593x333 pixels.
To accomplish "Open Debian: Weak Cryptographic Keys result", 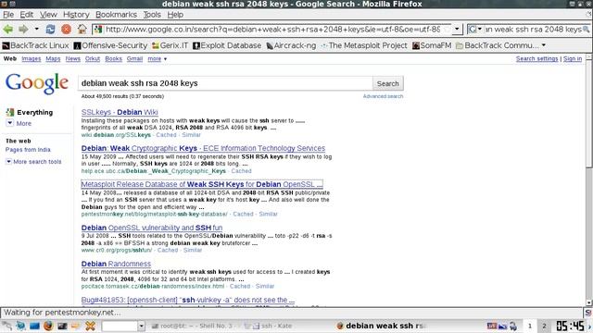I will (203, 148).
